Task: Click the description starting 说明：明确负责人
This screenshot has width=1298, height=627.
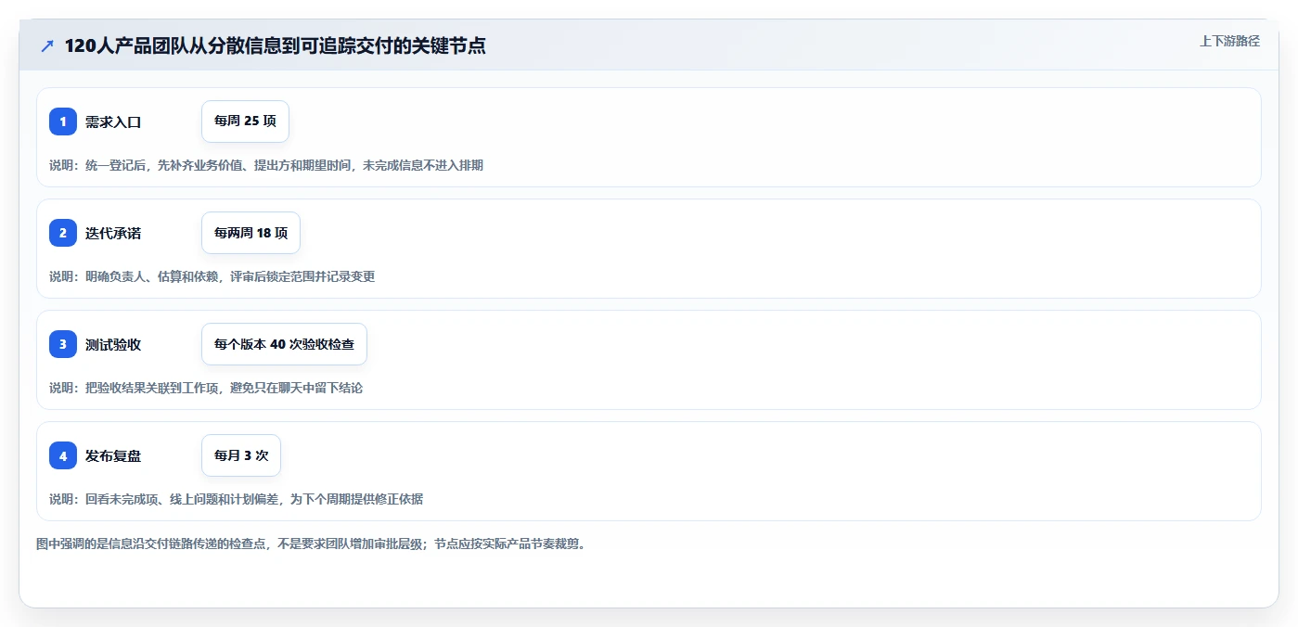Action: [x=212, y=276]
